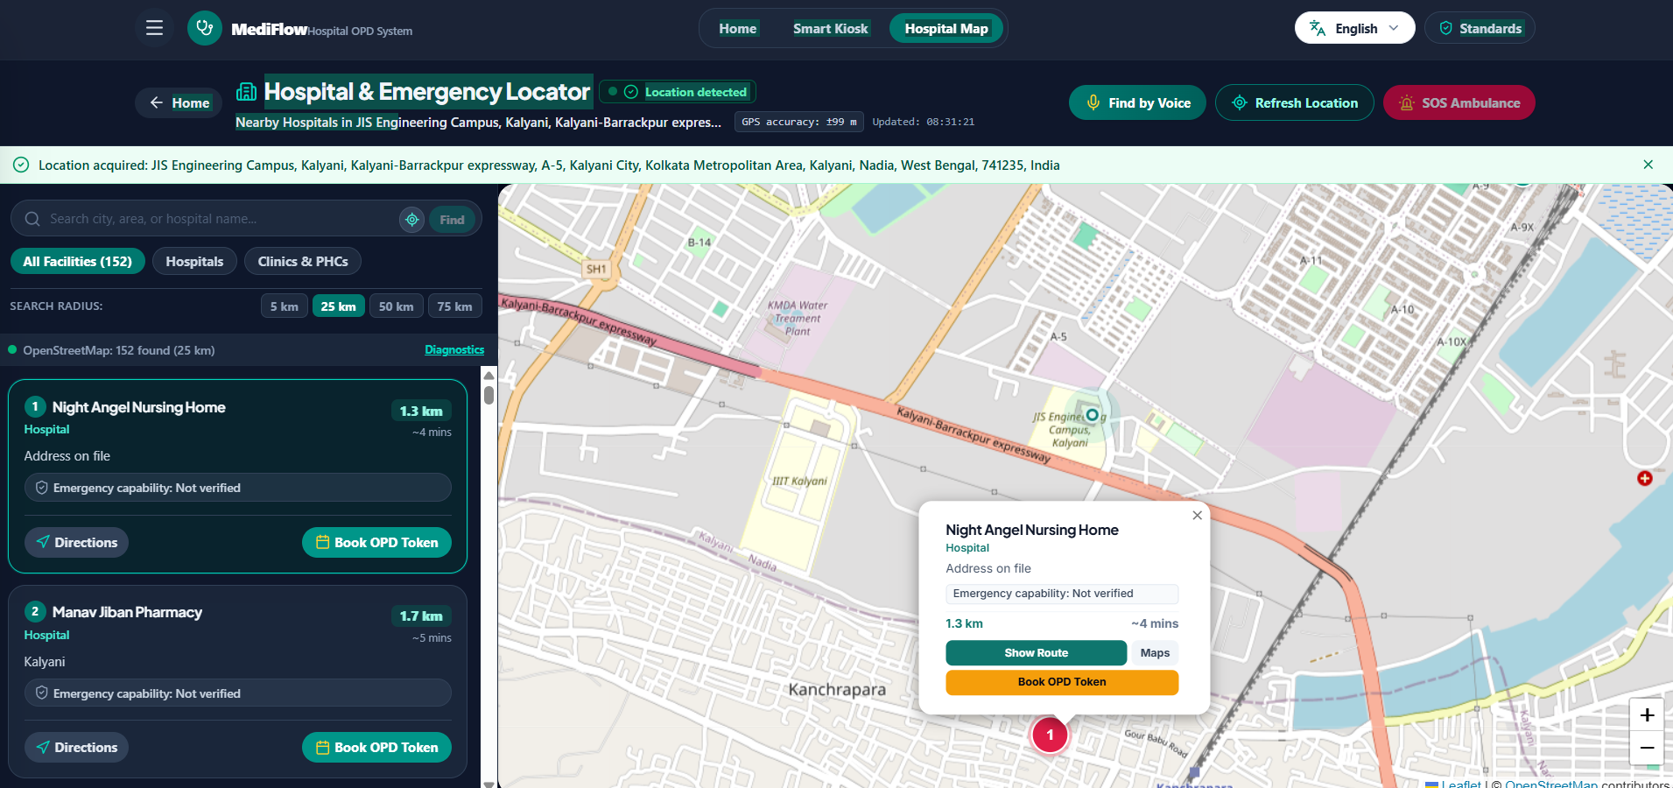Filter by Hospitals

pyautogui.click(x=194, y=261)
